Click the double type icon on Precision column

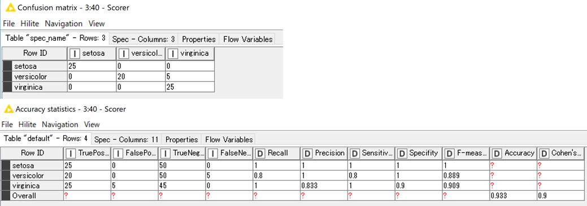click(307, 154)
